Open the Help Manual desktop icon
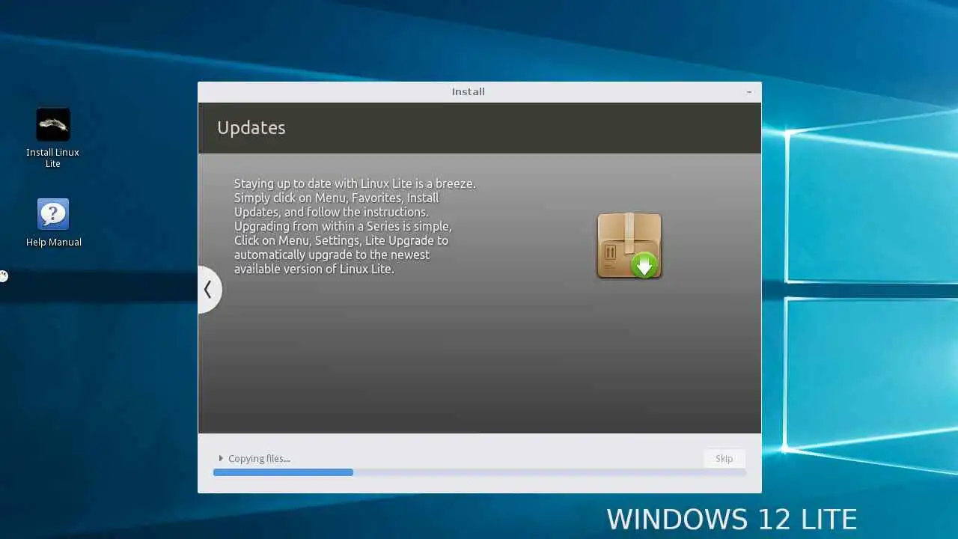Viewport: 958px width, 539px height. pyautogui.click(x=53, y=222)
